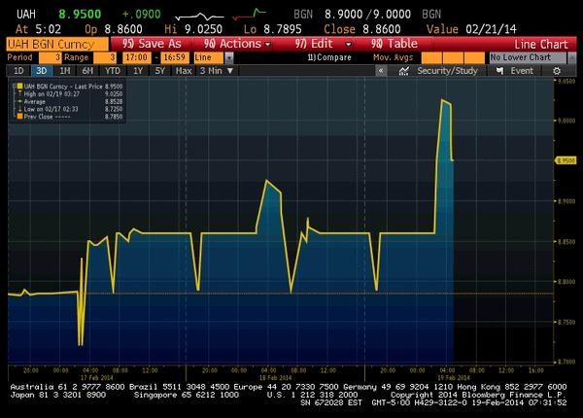The height and width of the screenshot is (418, 583).
Task: Click the 17 Feb 2014 date axis label
Action: 96,377
